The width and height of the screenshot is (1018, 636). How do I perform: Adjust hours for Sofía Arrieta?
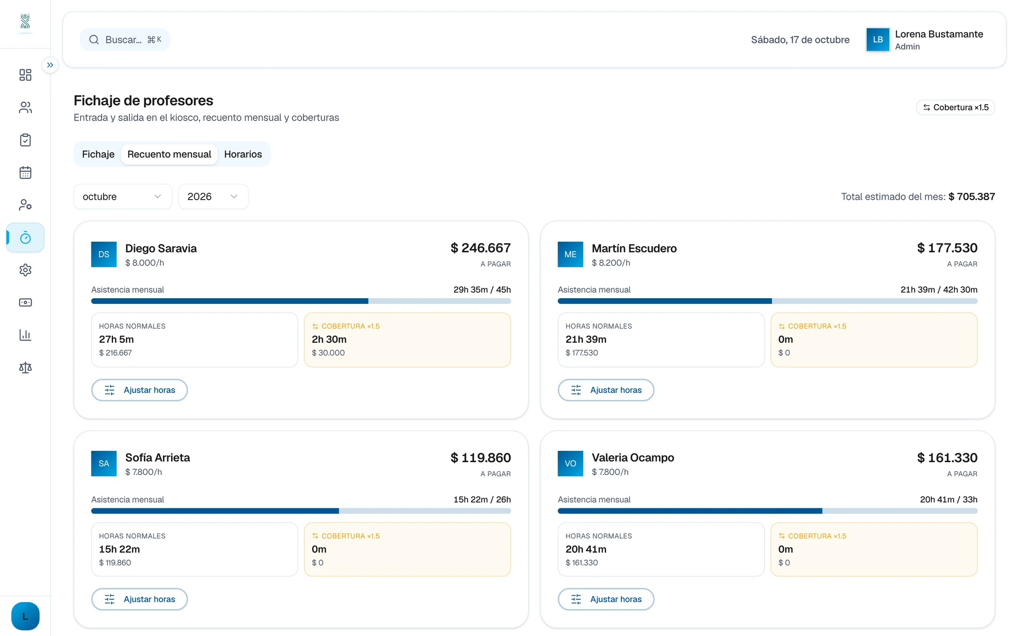140,599
